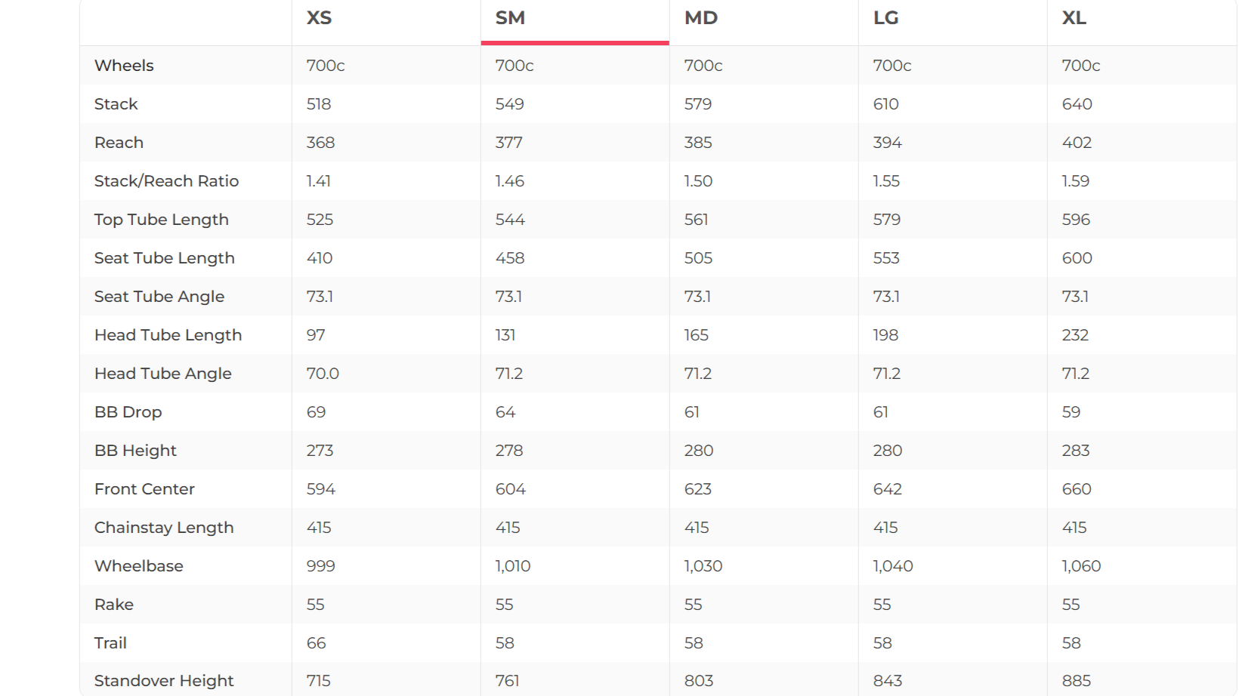
Task: Select the LG size column header
Action: tap(886, 18)
